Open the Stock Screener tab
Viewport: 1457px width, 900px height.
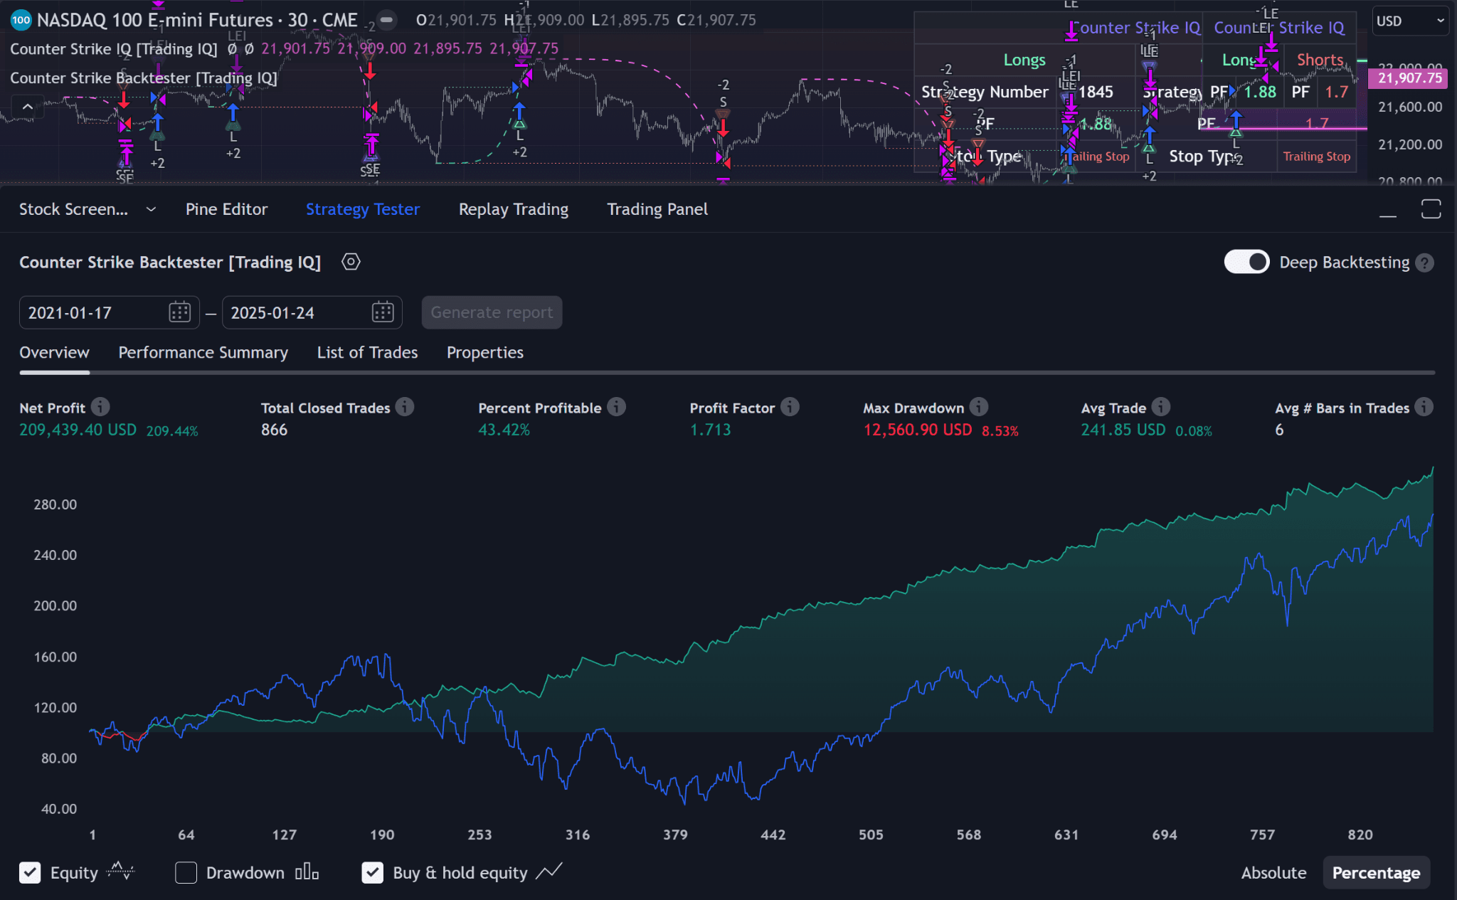click(73, 209)
